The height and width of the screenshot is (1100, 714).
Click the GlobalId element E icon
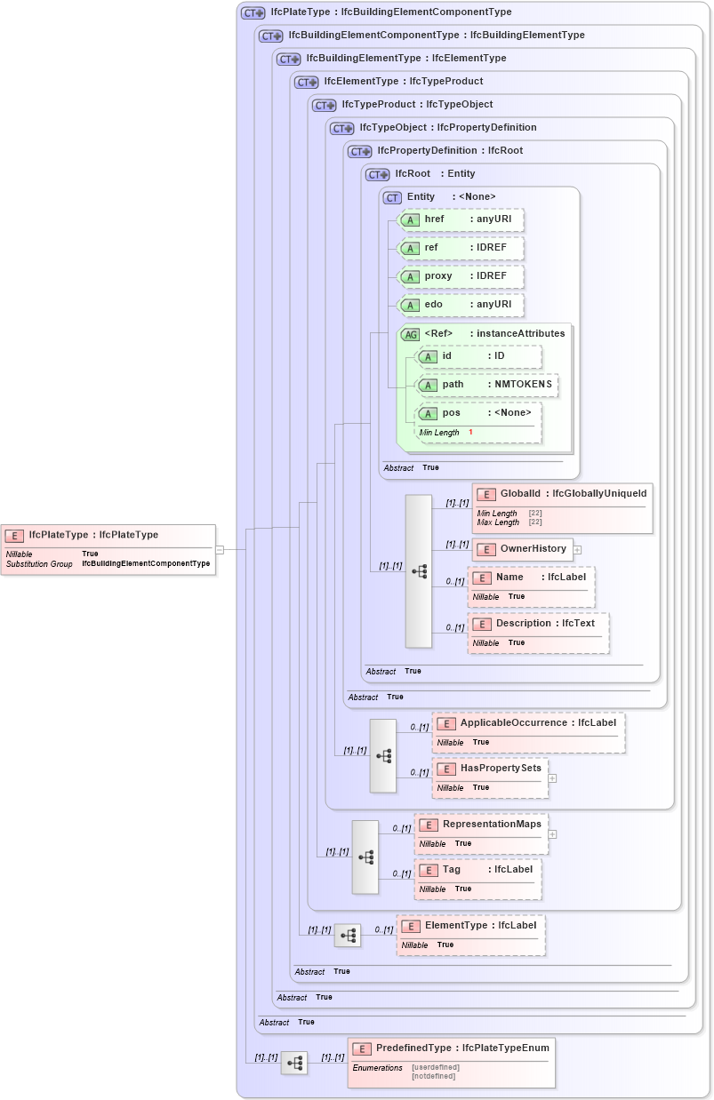(486, 494)
